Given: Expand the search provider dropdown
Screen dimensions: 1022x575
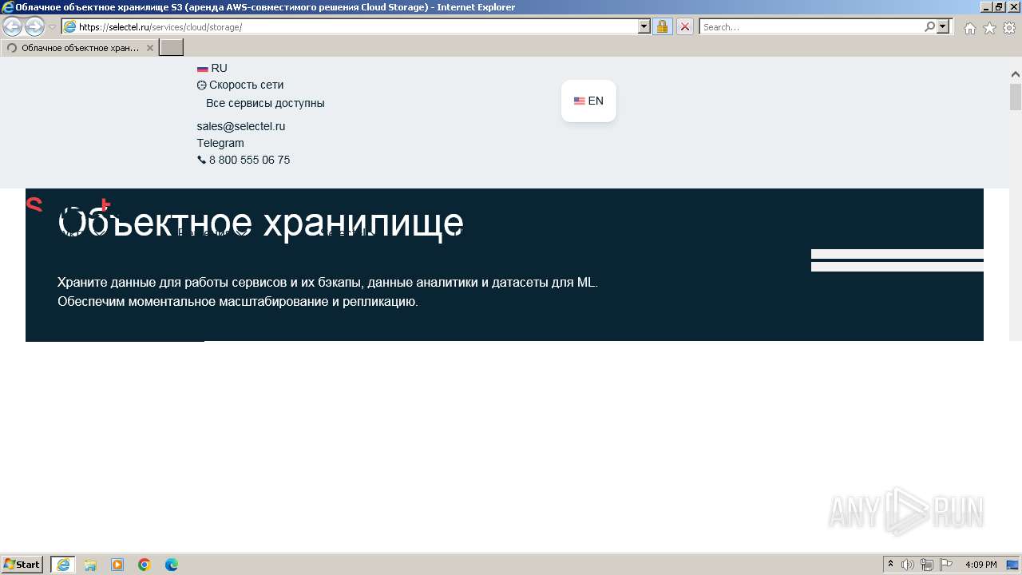Looking at the screenshot, I should tap(944, 26).
